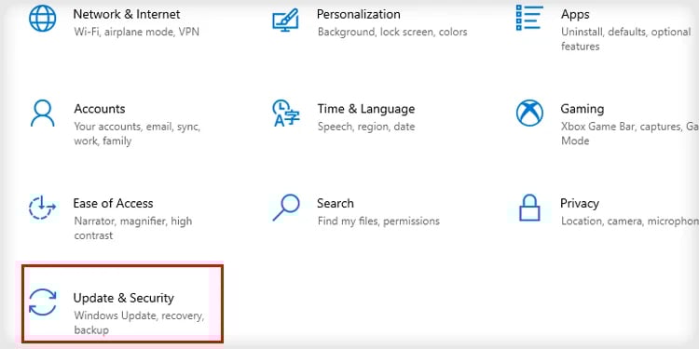Open the Accounts settings heading
This screenshot has height=349, width=699.
pos(100,109)
